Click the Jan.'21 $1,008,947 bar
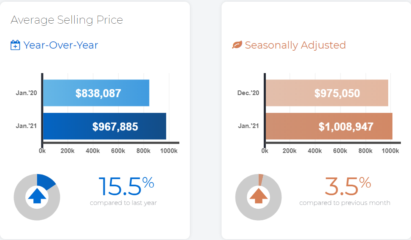 click(x=329, y=126)
